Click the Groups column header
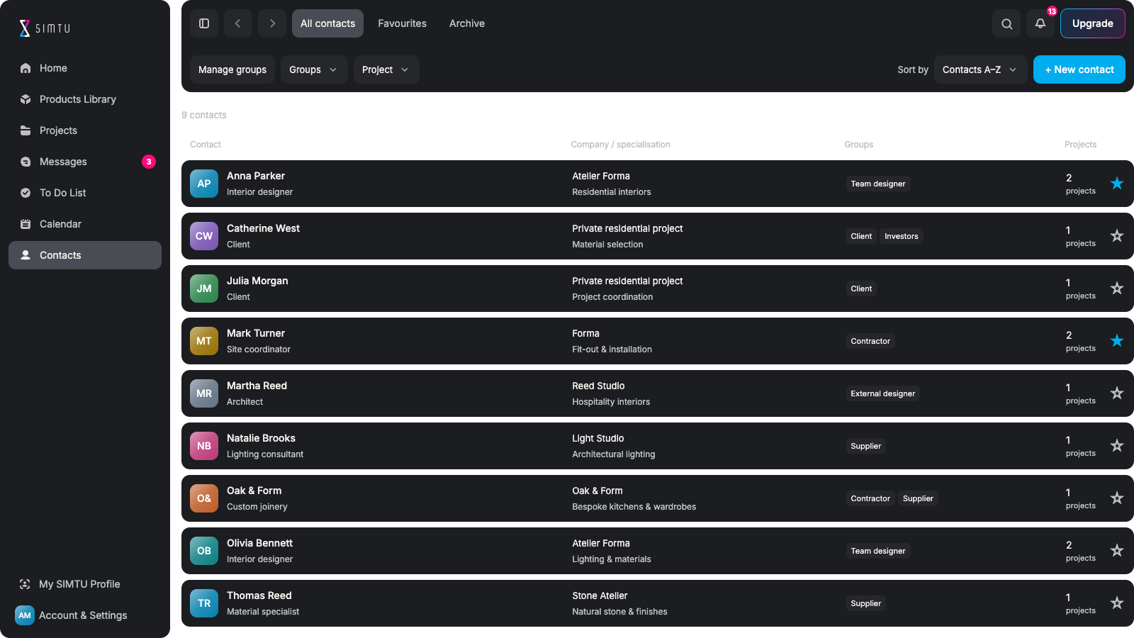Viewport: 1134px width, 638px height. (859, 145)
